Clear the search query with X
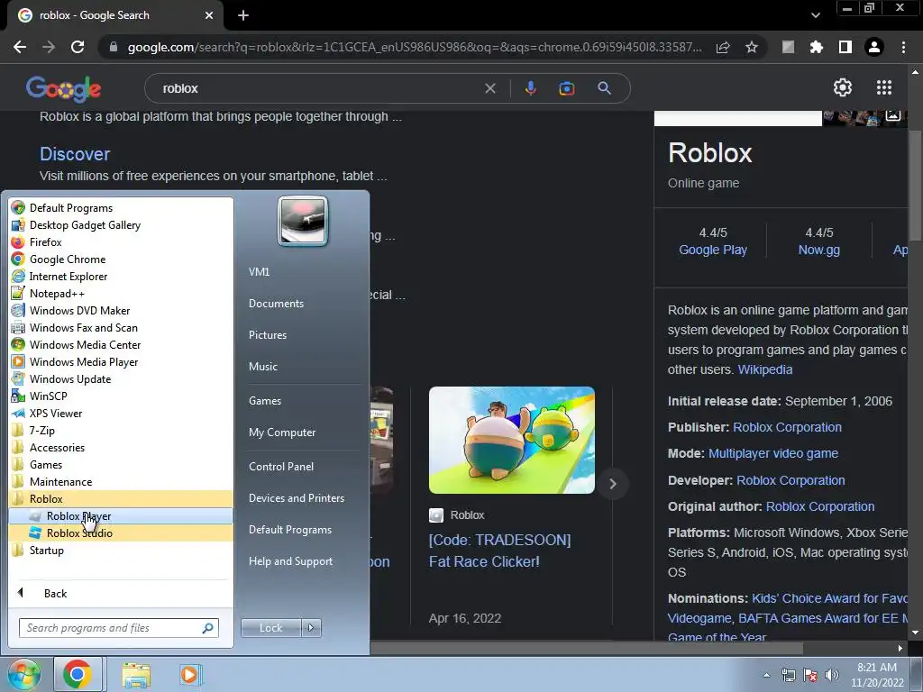This screenshot has width=923, height=692. (x=489, y=88)
